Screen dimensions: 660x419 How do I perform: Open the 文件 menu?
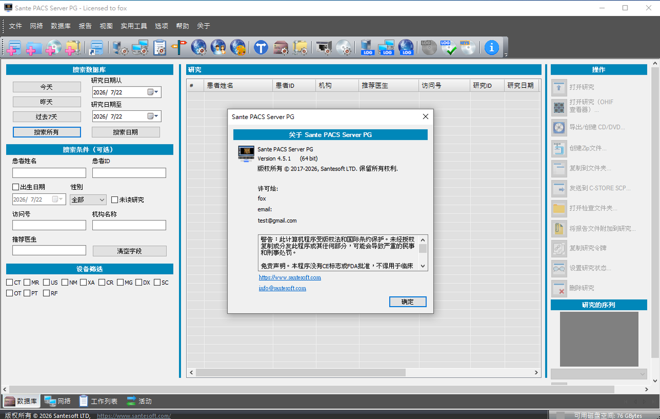pos(15,26)
